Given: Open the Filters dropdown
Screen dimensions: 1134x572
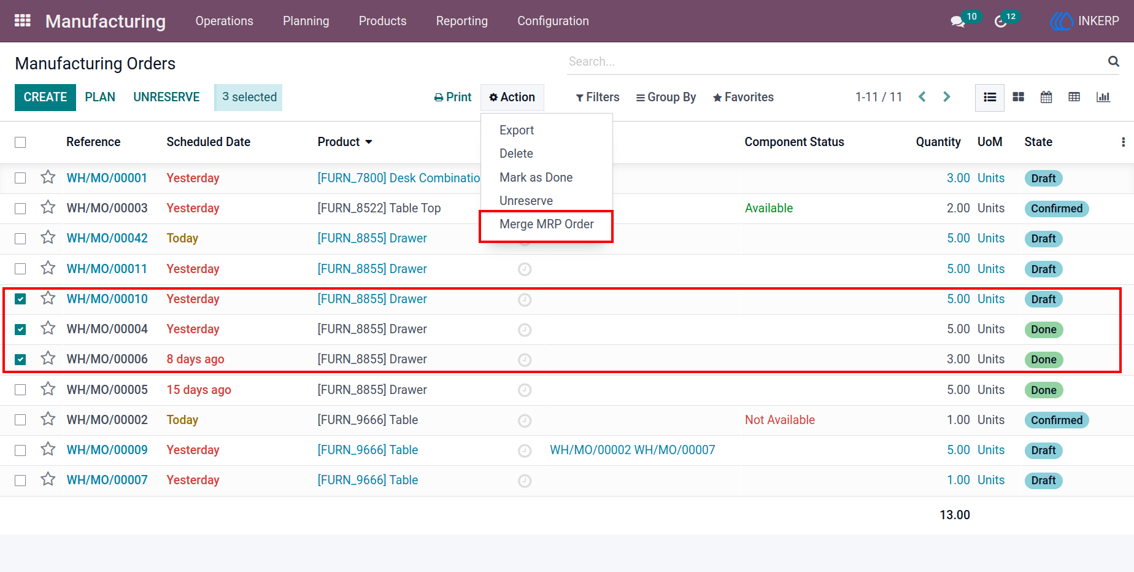Looking at the screenshot, I should coord(598,97).
